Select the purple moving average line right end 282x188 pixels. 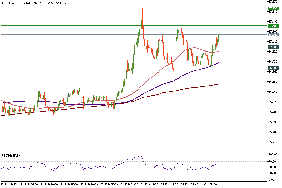(218, 63)
